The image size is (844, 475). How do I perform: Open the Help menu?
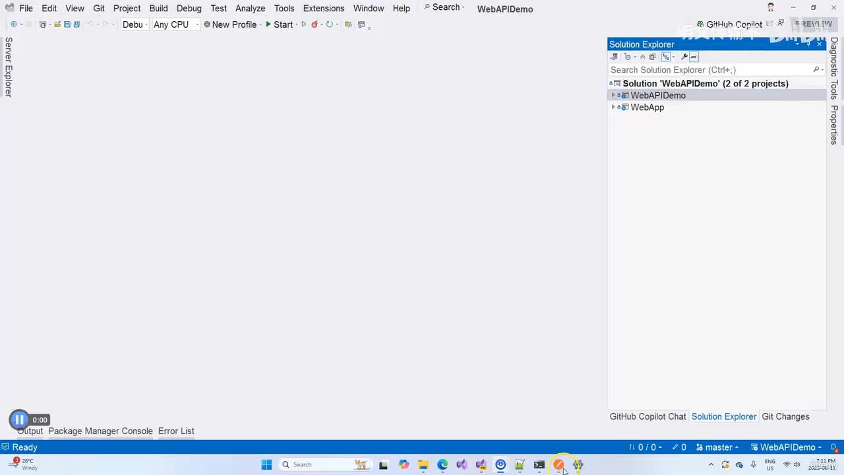[402, 9]
